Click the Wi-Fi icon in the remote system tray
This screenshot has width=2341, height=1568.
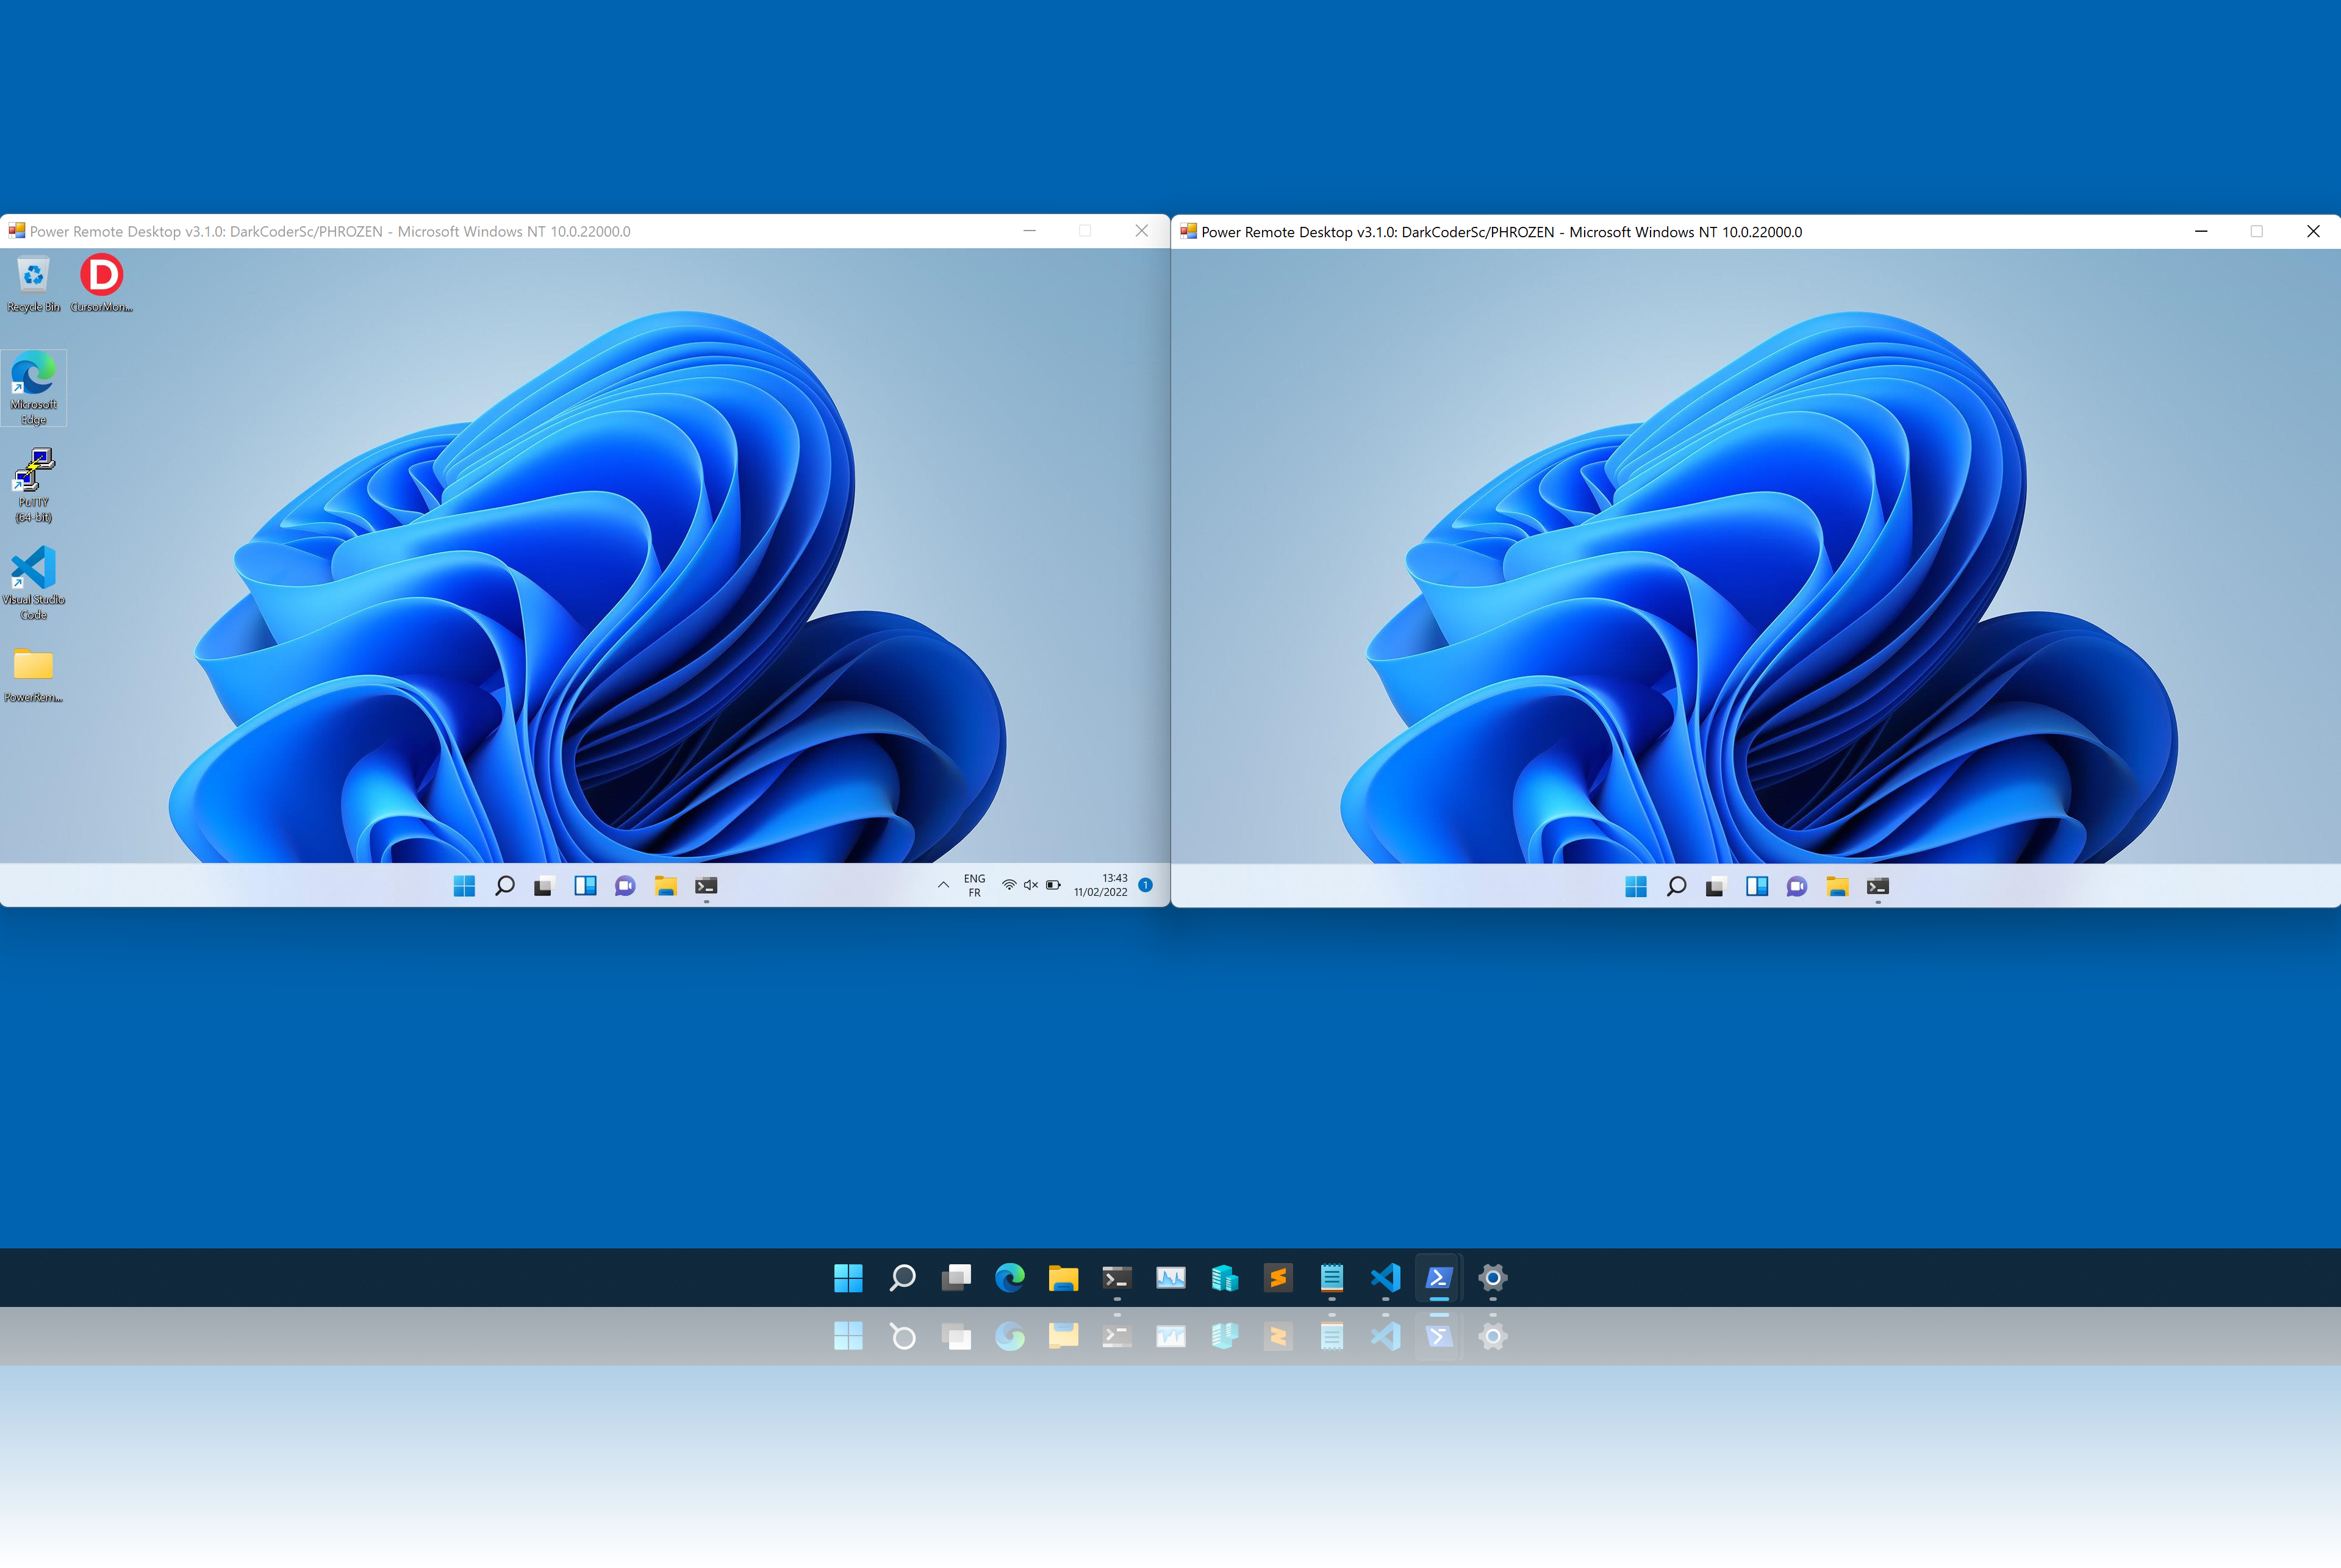pyautogui.click(x=1009, y=885)
